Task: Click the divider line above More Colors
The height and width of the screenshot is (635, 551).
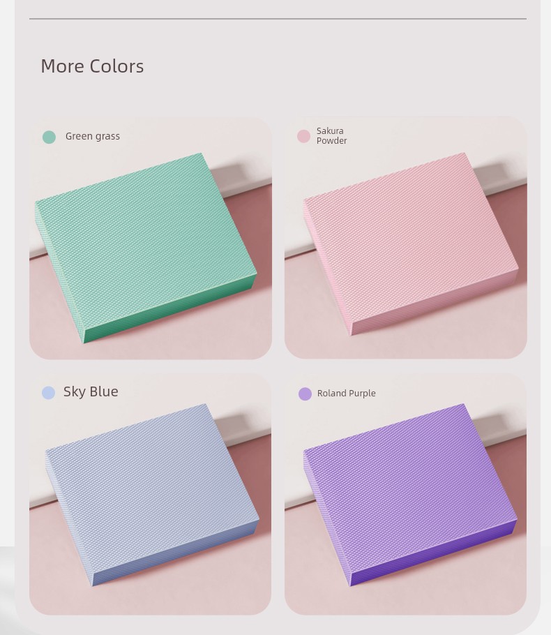Action: click(x=278, y=19)
